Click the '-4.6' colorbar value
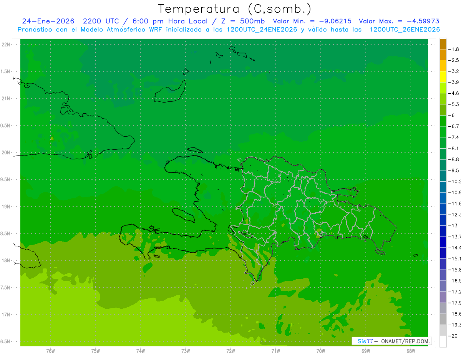This screenshot has width=461, height=356. coord(454,93)
